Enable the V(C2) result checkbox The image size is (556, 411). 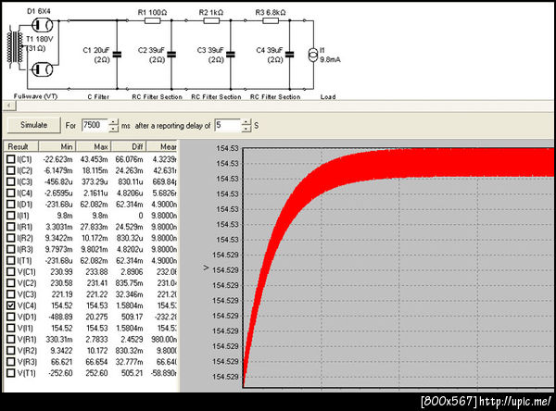pyautogui.click(x=11, y=283)
